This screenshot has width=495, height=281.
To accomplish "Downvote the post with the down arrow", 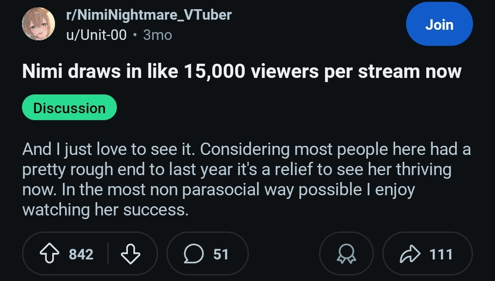I will point(130,254).
